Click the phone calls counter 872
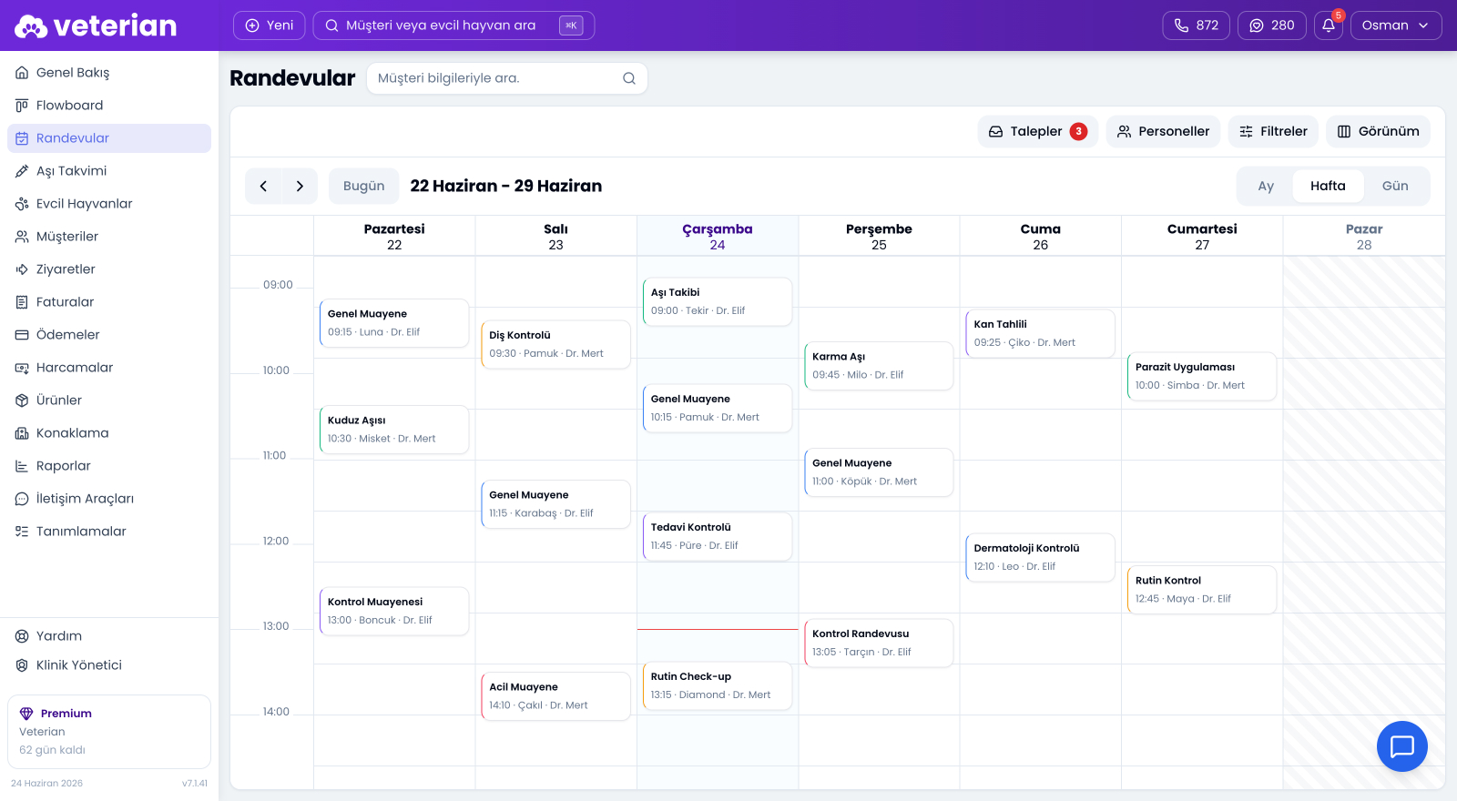Viewport: 1457px width, 801px height. tap(1197, 25)
